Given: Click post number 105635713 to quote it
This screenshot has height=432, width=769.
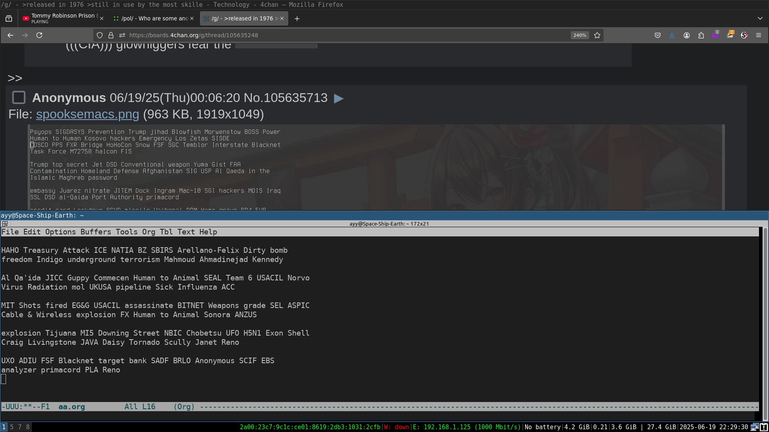Looking at the screenshot, I should coord(296,98).
